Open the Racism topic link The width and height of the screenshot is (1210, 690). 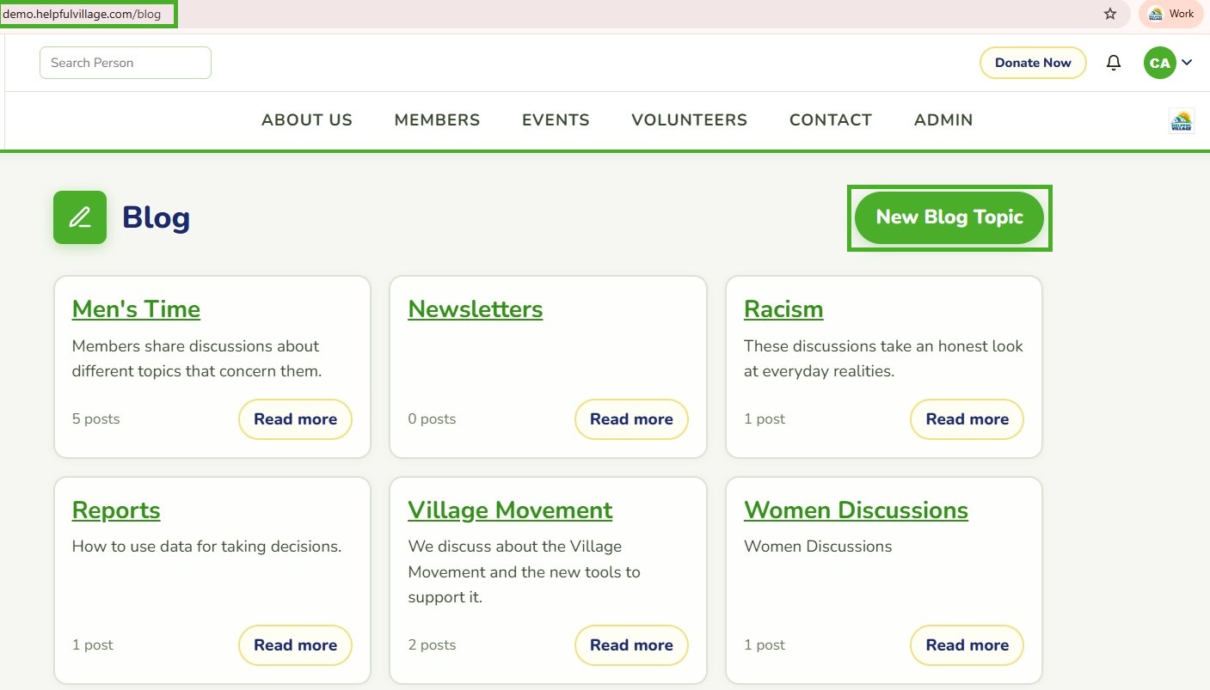(x=783, y=309)
